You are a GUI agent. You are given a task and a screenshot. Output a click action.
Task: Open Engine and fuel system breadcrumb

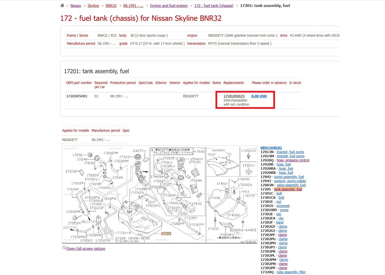click(169, 6)
